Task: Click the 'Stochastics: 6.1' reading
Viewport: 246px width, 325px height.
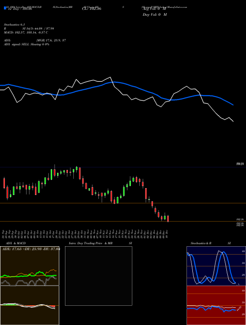Action: pos(14,25)
